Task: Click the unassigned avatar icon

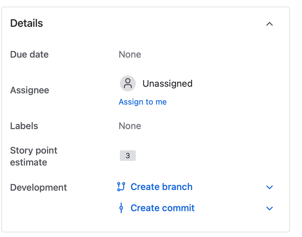Action: click(128, 83)
